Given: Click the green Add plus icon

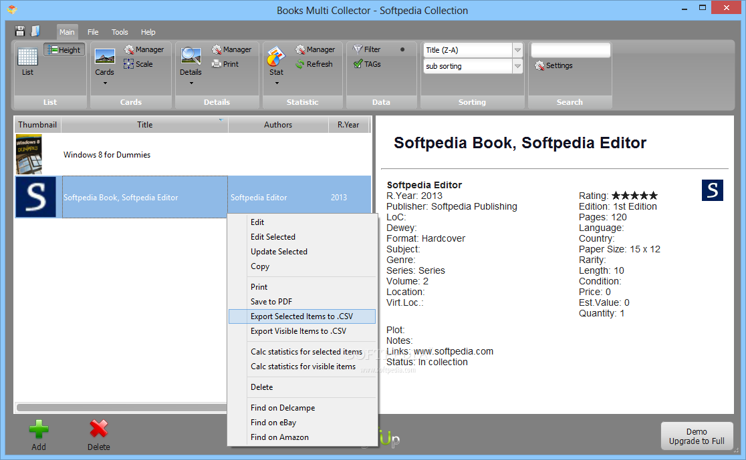Looking at the screenshot, I should 39,429.
